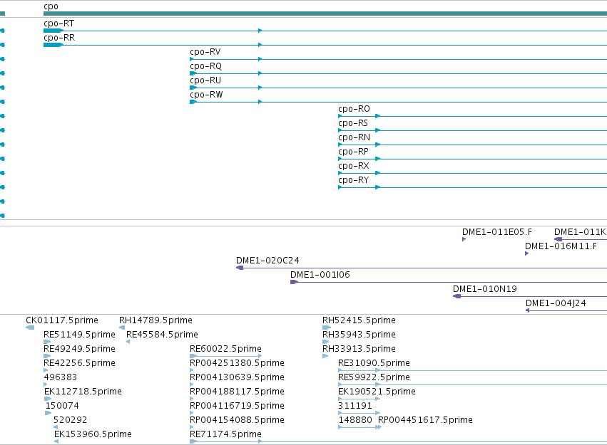Select the DME1-004J24 clone label
Viewport: 607px width, 445px height.
click(x=556, y=303)
